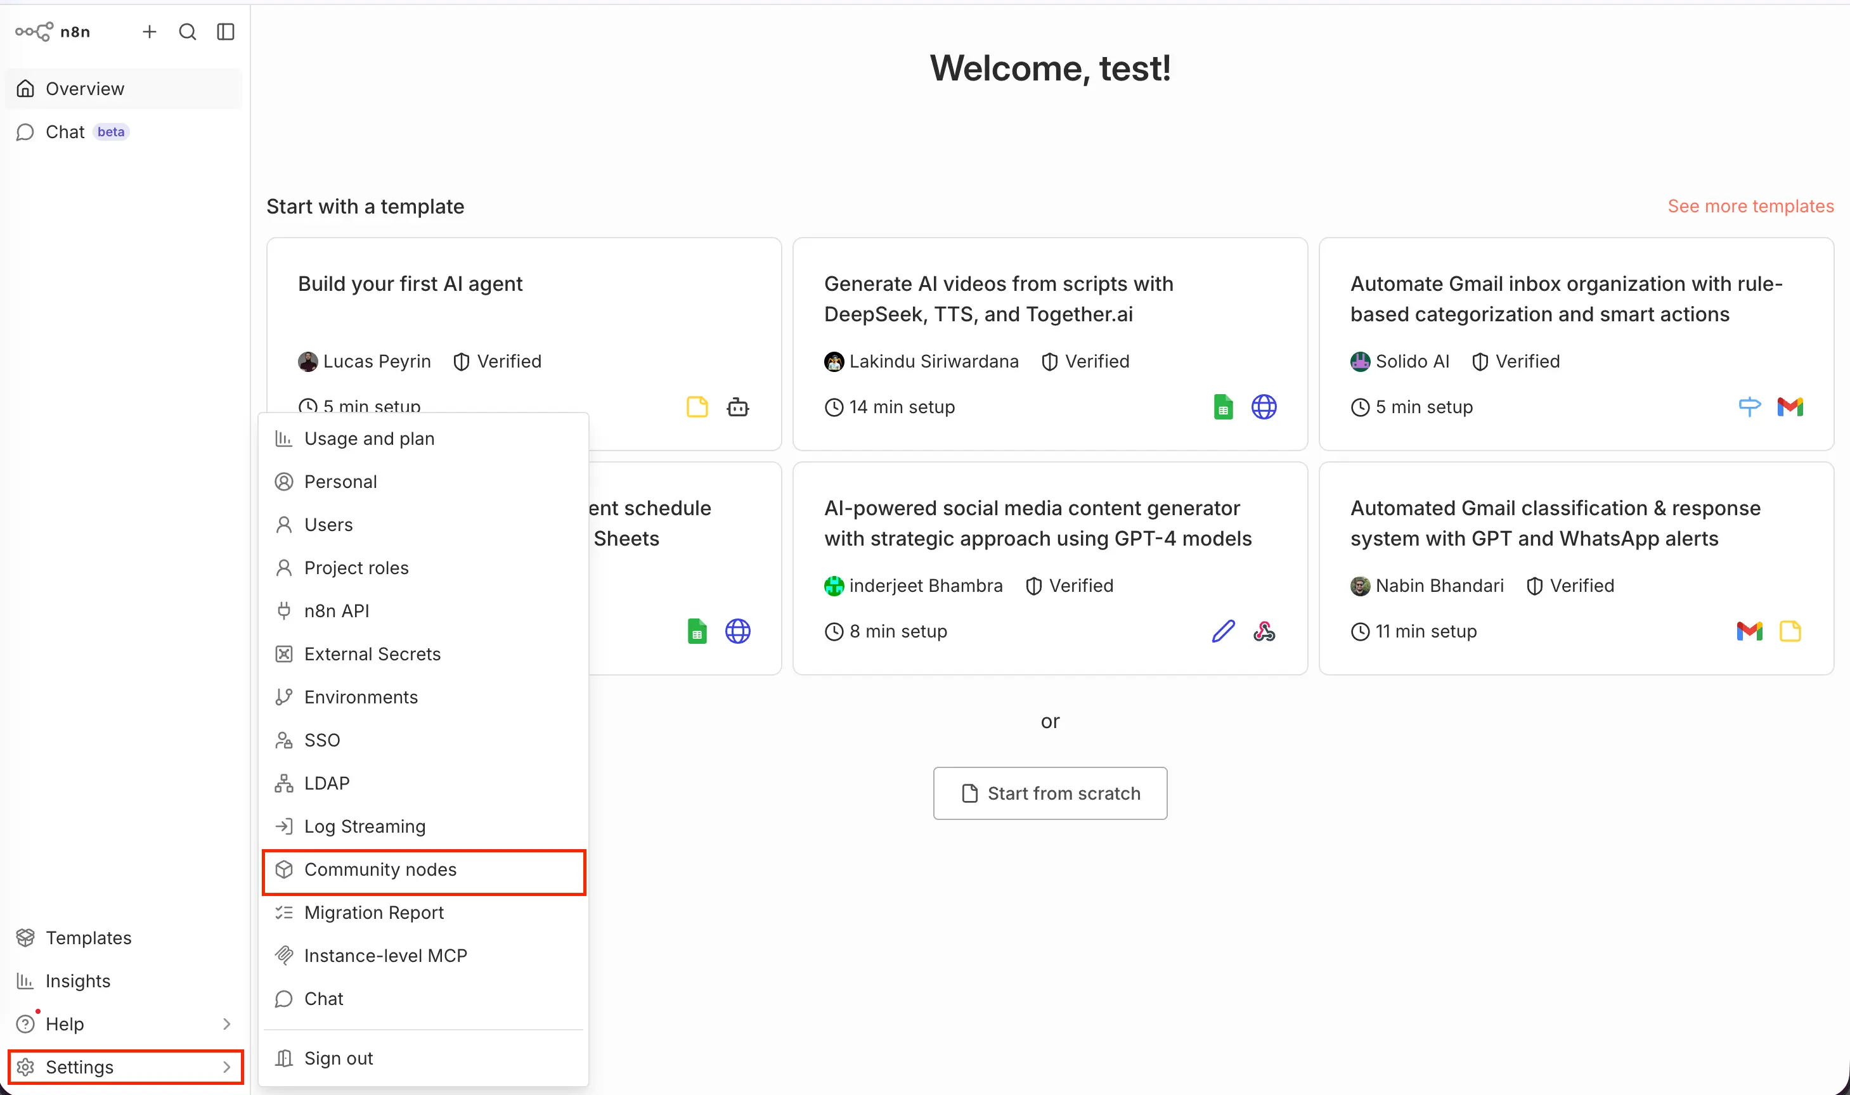Click the Gmail icon on WhatsApp alerts card
This screenshot has width=1850, height=1095.
1750,632
